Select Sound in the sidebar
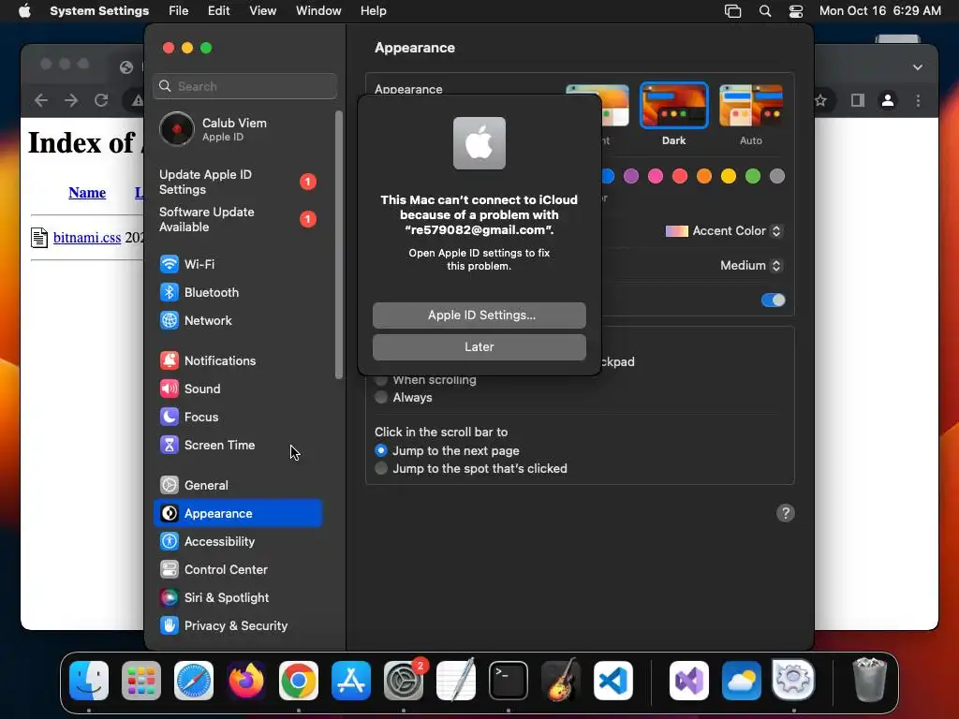This screenshot has width=959, height=719. tap(238, 389)
